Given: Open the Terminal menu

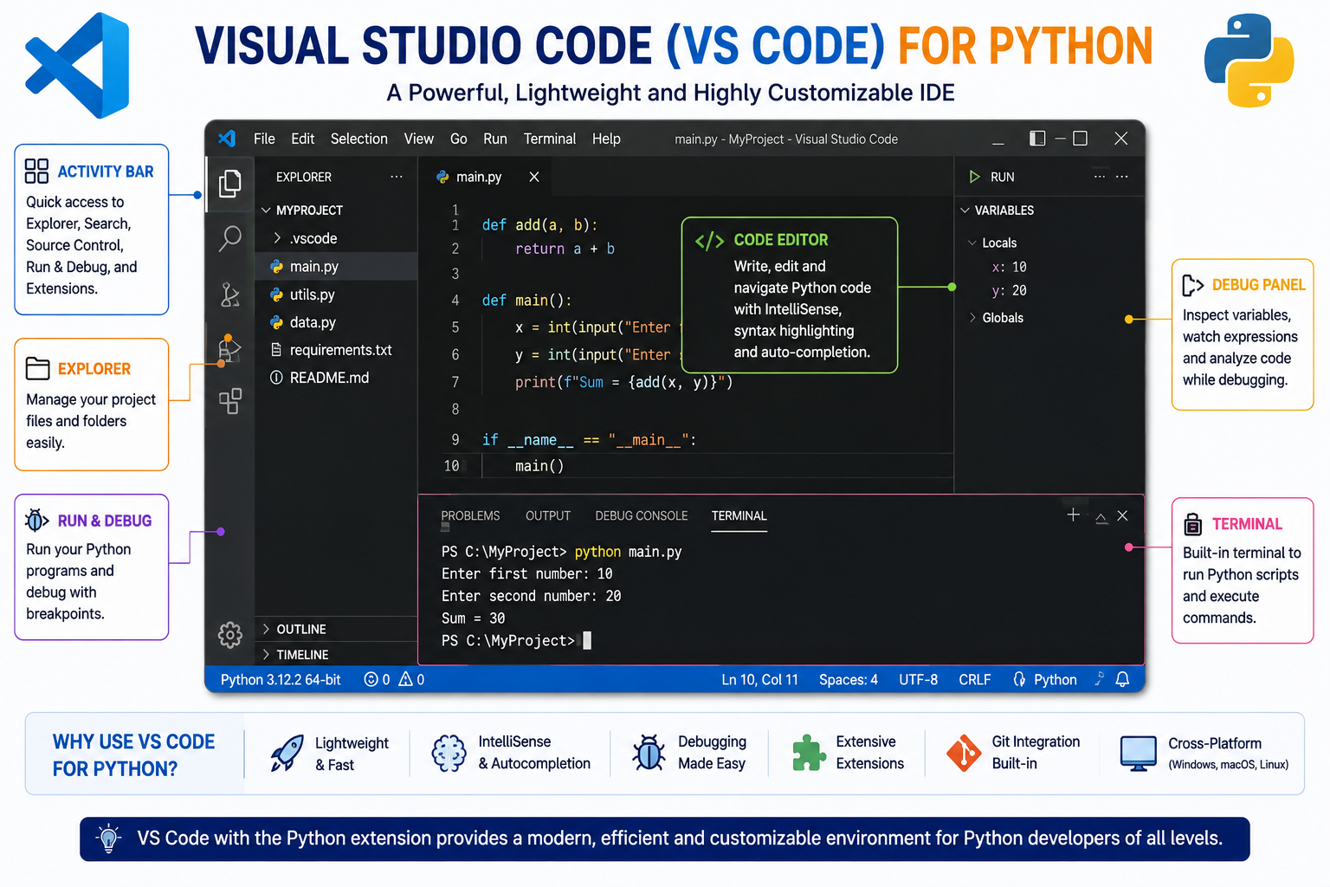Looking at the screenshot, I should click(x=550, y=139).
